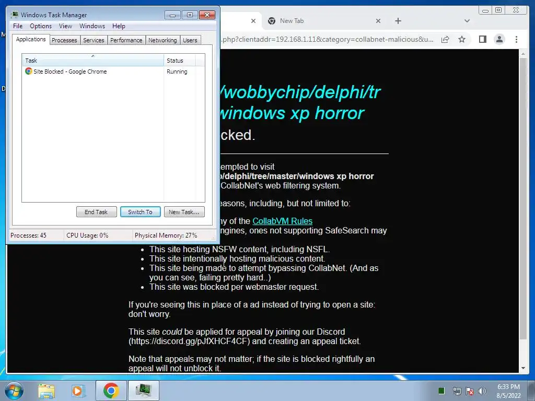Viewport: 535px width, 401px height.
Task: Click the page scrollbar up arrow
Action: pos(523,54)
